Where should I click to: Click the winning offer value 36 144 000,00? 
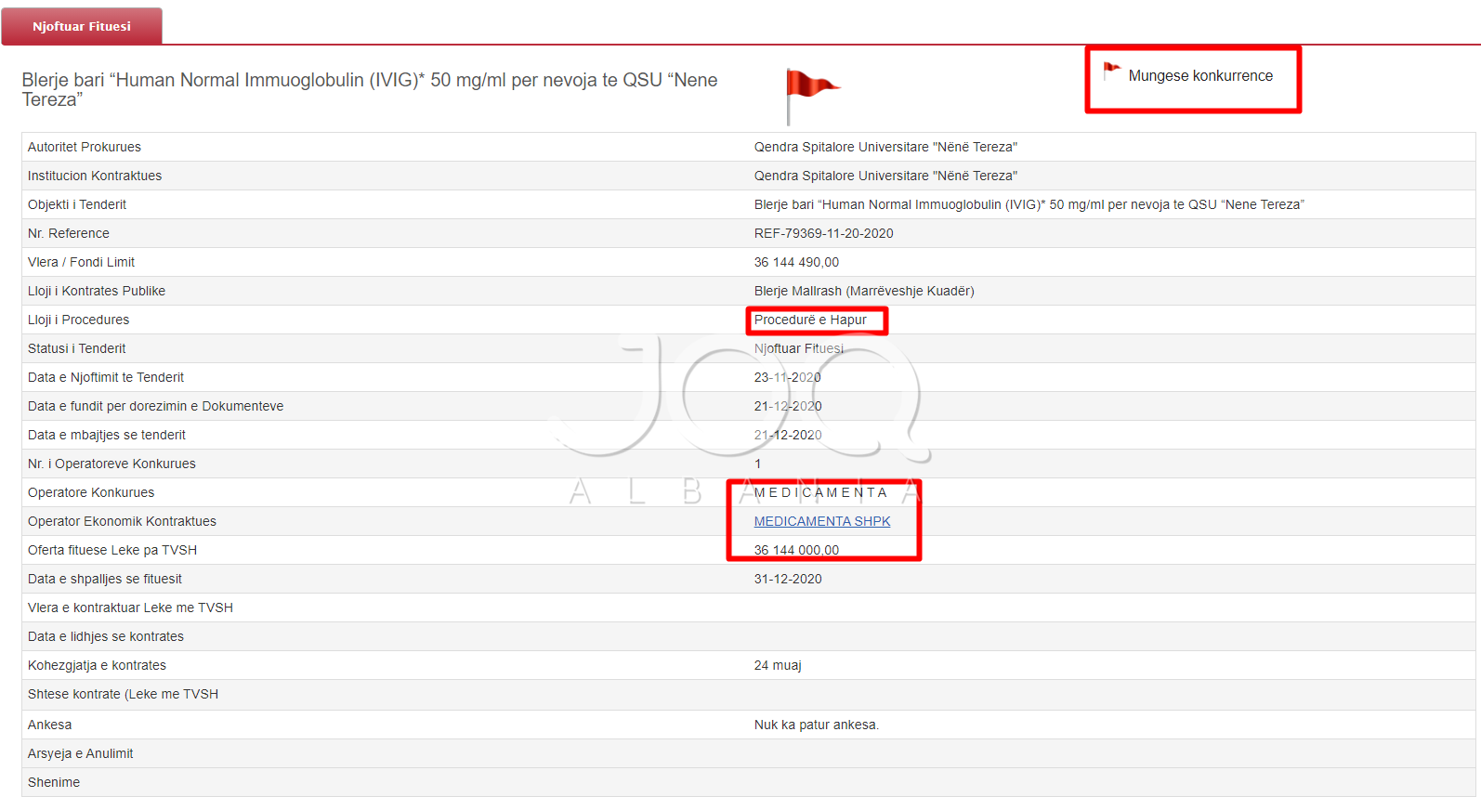click(796, 550)
